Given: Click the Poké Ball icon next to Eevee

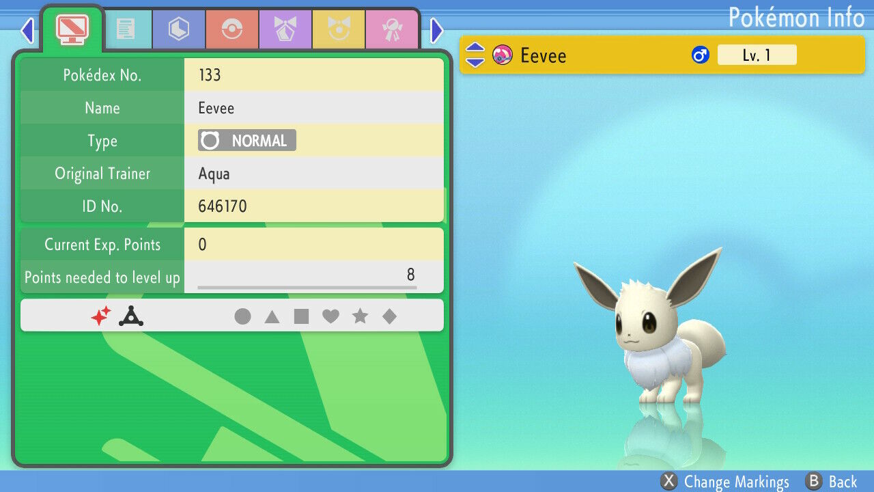Looking at the screenshot, I should pyautogui.click(x=503, y=55).
